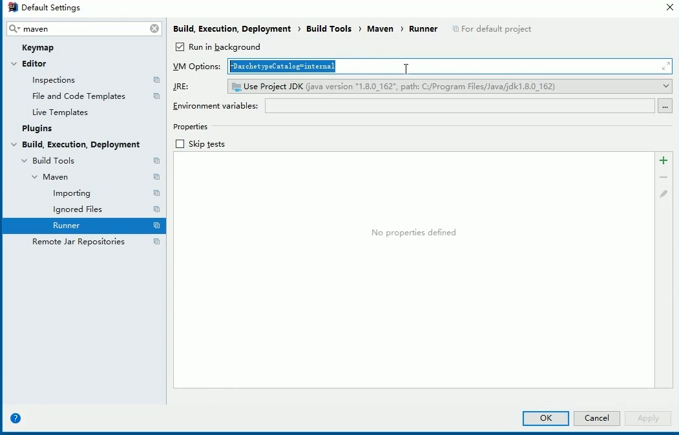Click the OK button
Image resolution: width=679 pixels, height=435 pixels.
(x=546, y=418)
